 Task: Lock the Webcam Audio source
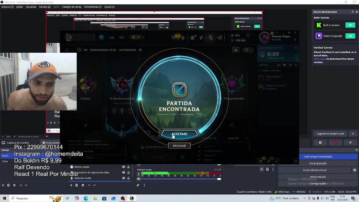tap(128, 178)
